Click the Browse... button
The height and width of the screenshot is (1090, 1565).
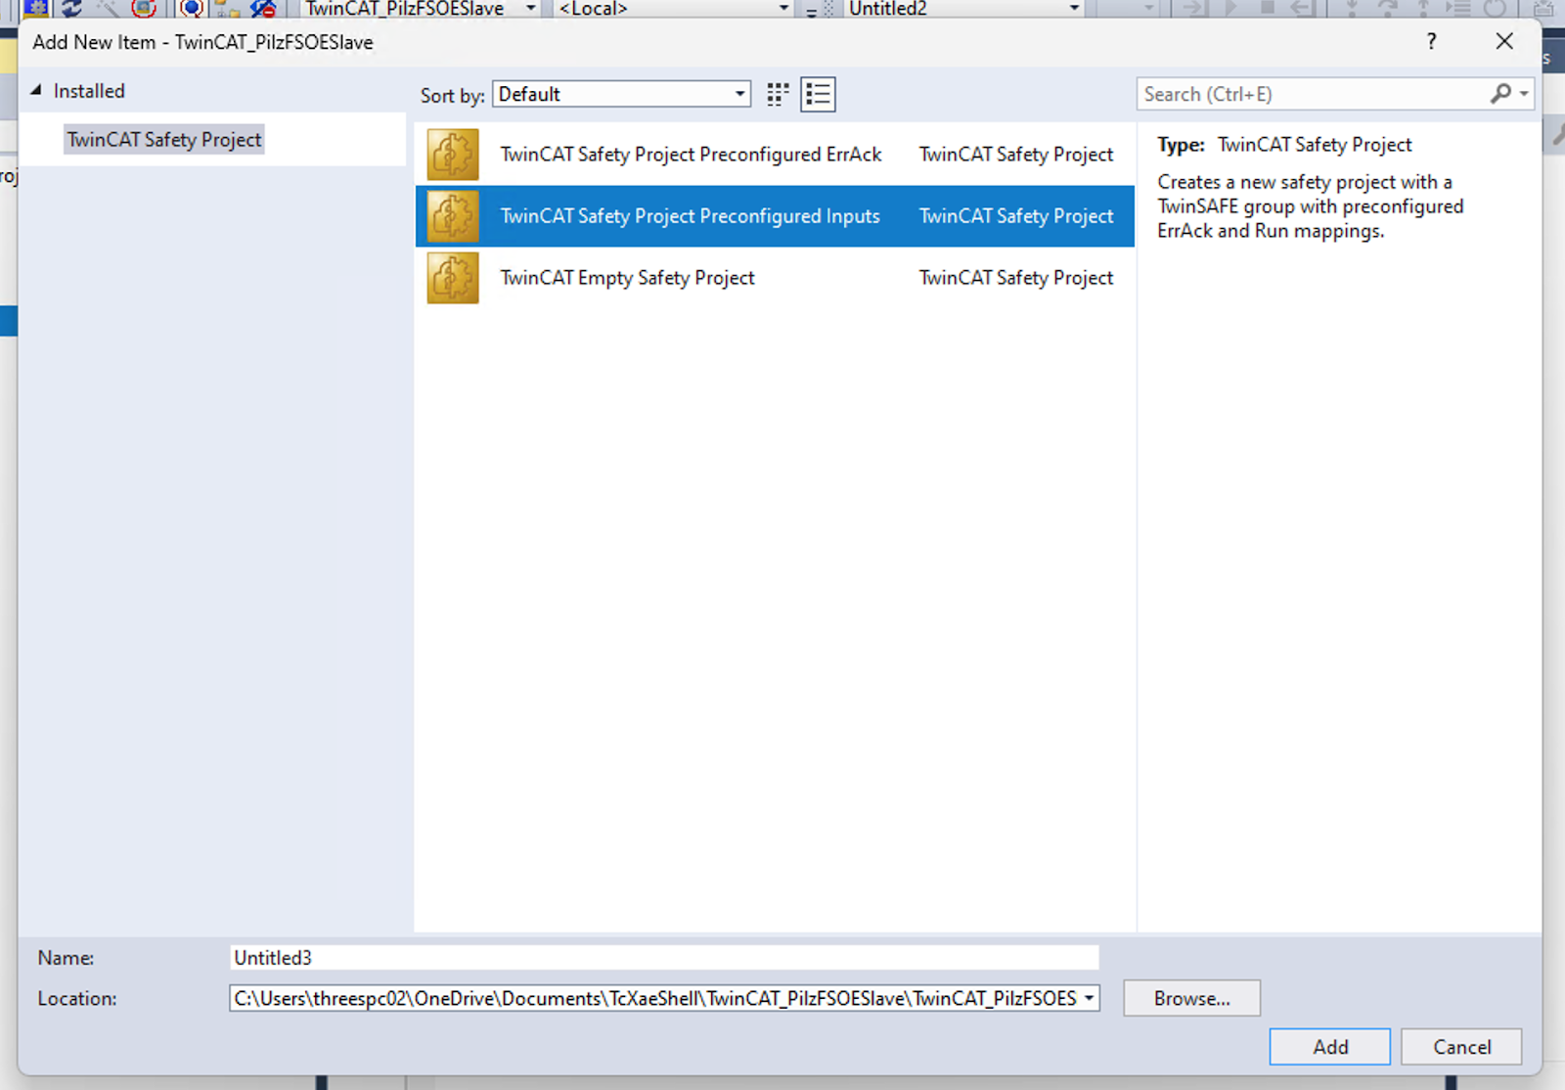[x=1191, y=998]
